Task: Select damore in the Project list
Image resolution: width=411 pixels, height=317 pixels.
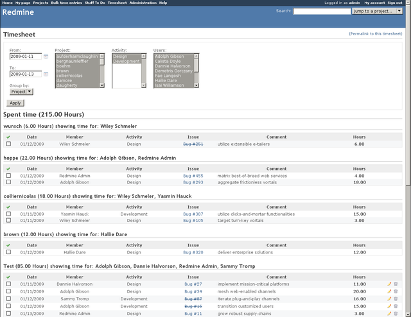Action: click(x=77, y=80)
